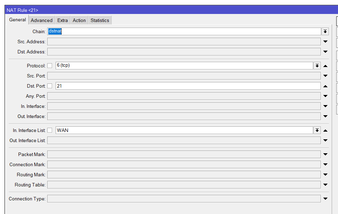Collapse the Protocol field
The width and height of the screenshot is (338, 214).
pyautogui.click(x=325, y=66)
